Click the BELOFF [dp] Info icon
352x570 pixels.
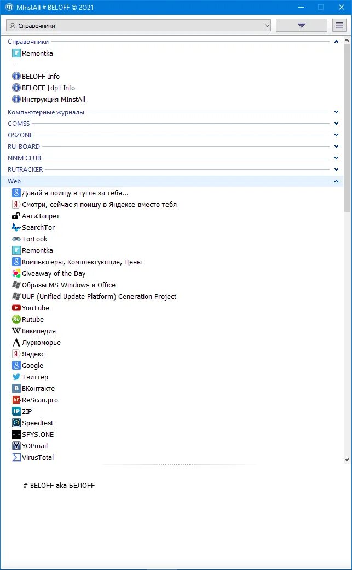point(16,88)
